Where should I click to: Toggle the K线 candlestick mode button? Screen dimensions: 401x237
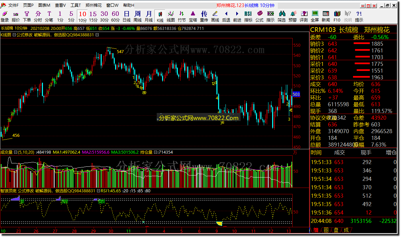point(160,16)
